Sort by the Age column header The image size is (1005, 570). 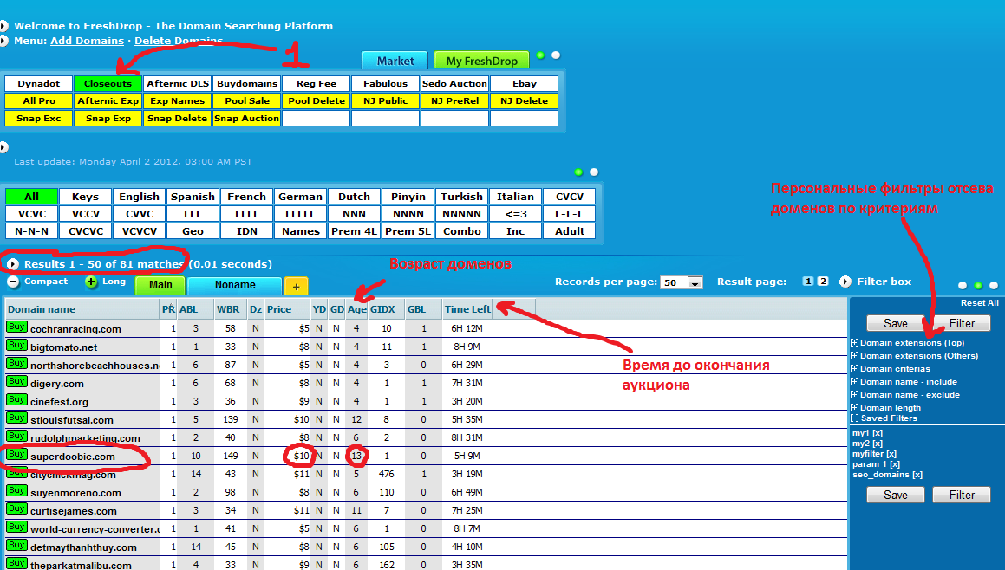(x=357, y=309)
